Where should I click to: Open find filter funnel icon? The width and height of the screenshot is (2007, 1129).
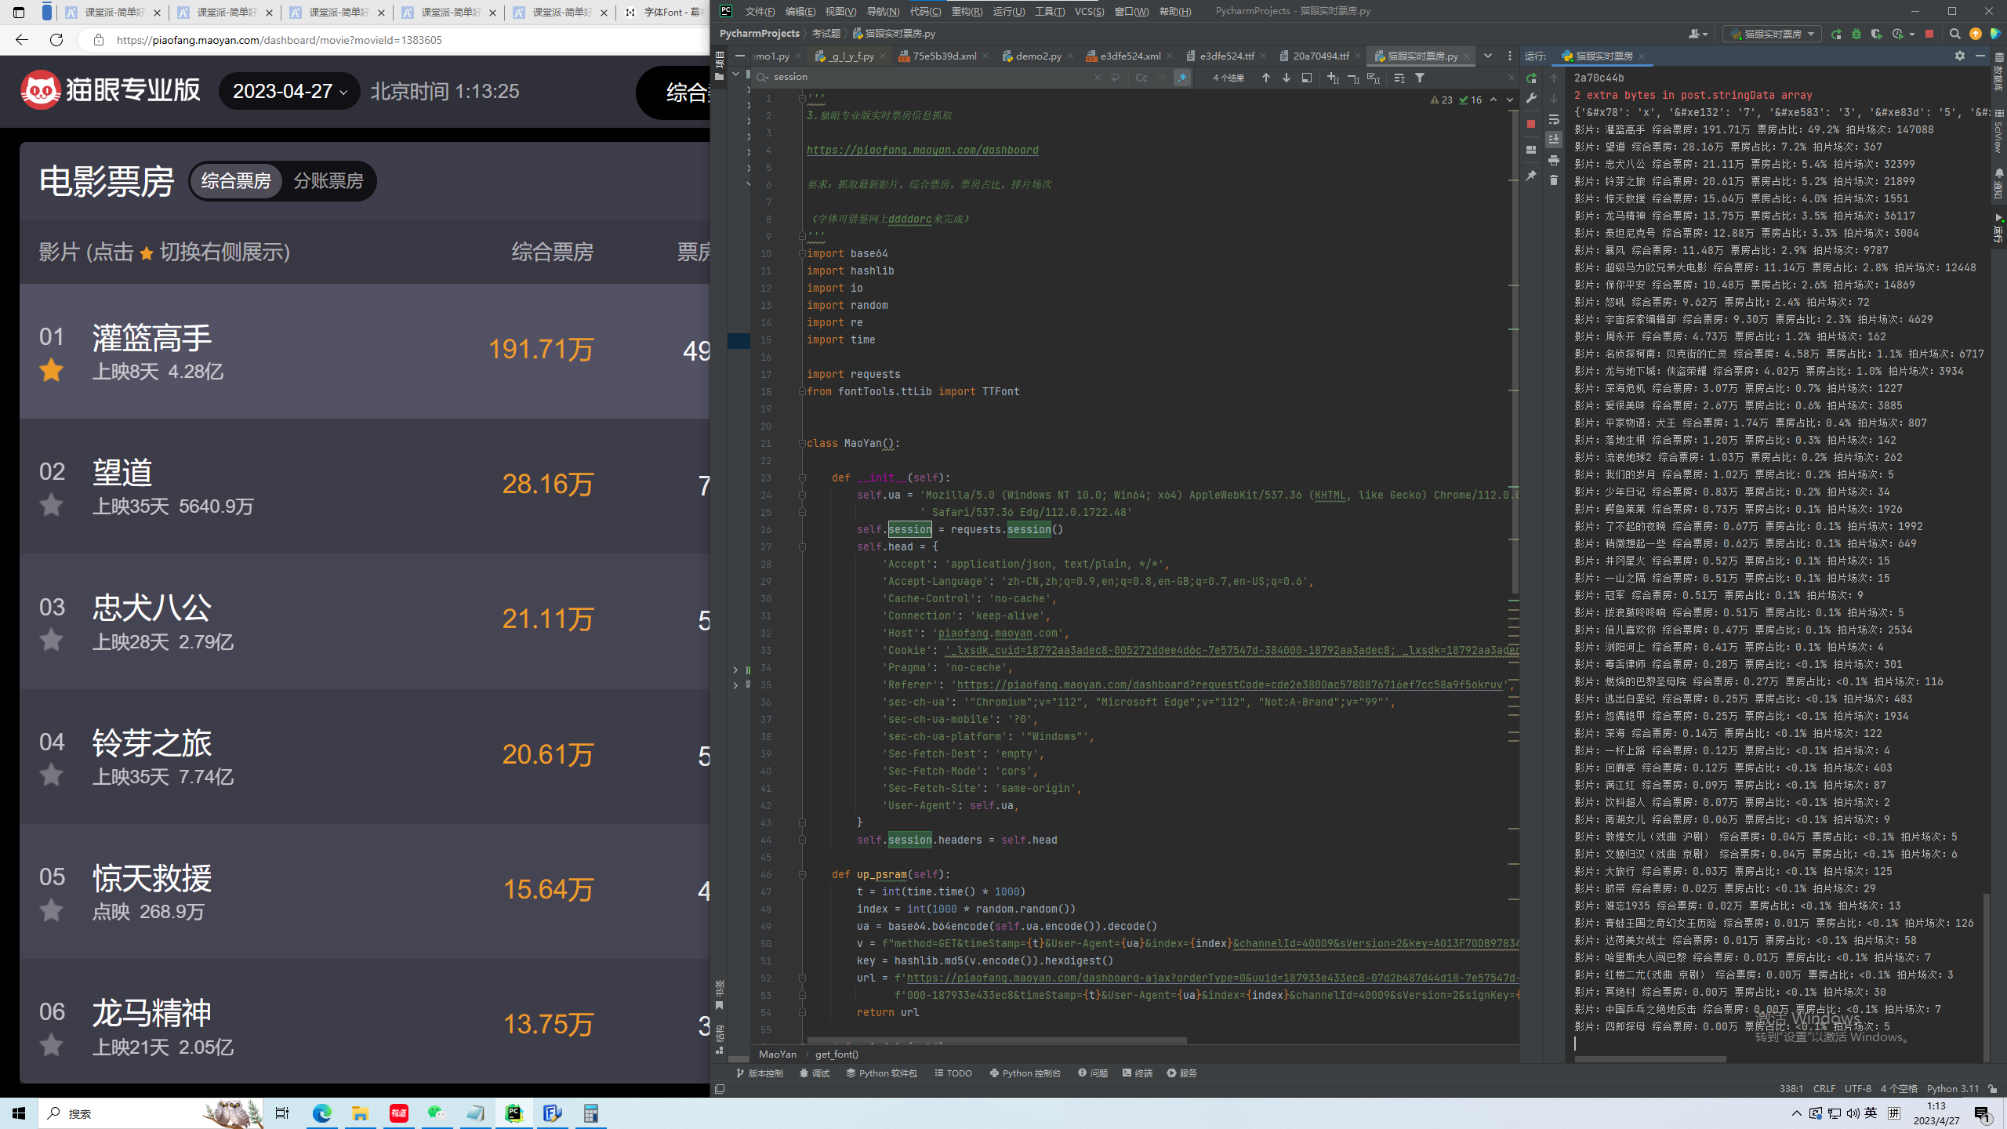[1420, 78]
